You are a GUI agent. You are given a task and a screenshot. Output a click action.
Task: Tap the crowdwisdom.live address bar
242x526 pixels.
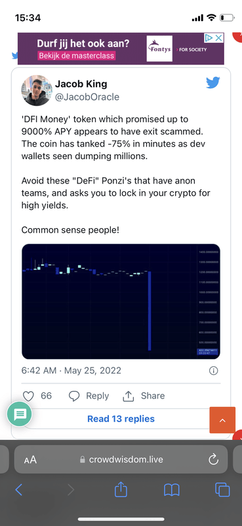pyautogui.click(x=121, y=459)
